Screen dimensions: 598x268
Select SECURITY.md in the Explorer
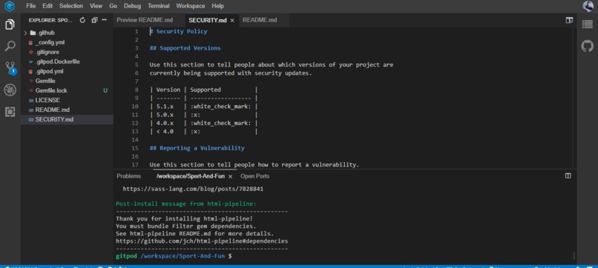tap(67, 119)
